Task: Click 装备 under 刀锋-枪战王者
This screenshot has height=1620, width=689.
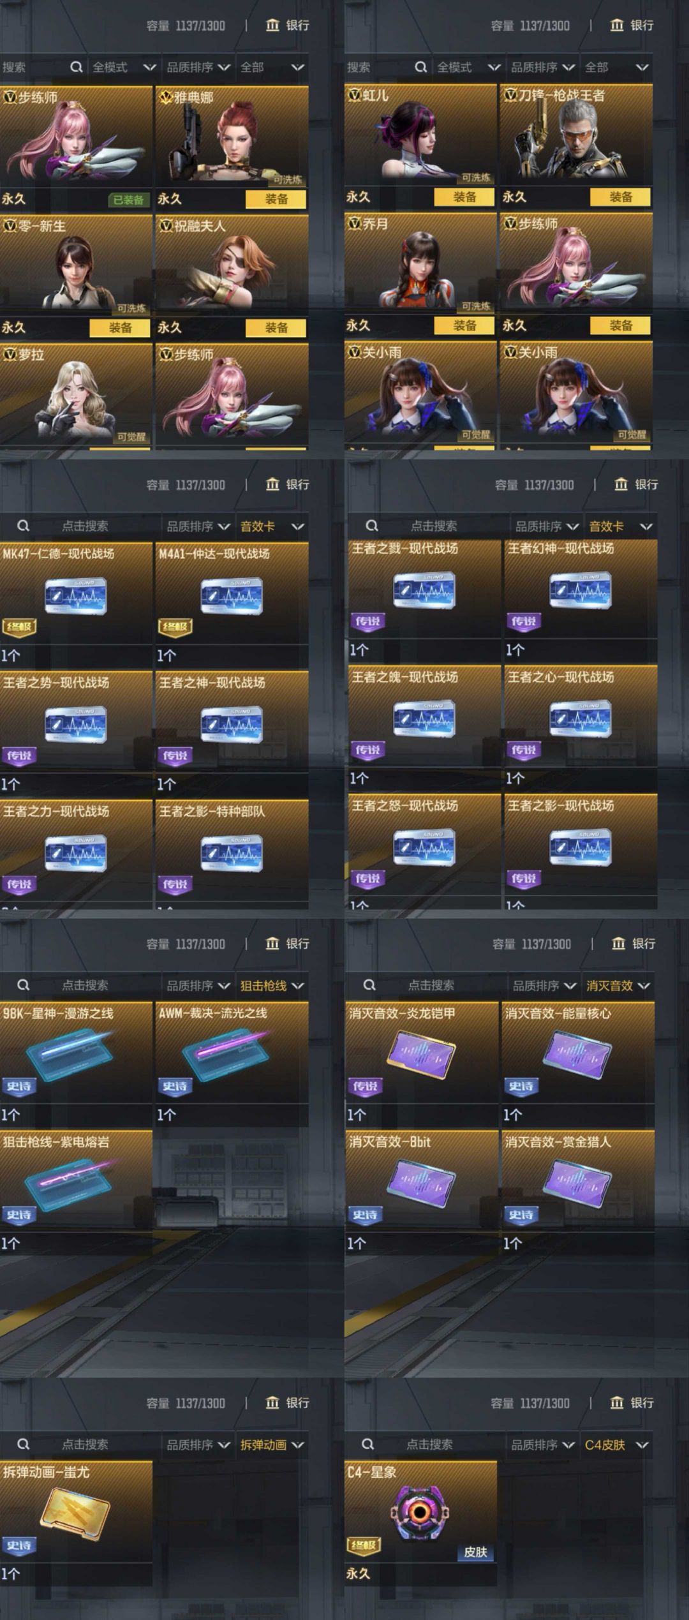Action: tap(621, 197)
